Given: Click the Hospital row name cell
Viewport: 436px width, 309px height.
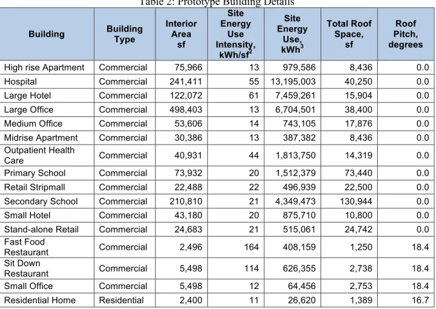Looking at the screenshot, I should [47, 82].
